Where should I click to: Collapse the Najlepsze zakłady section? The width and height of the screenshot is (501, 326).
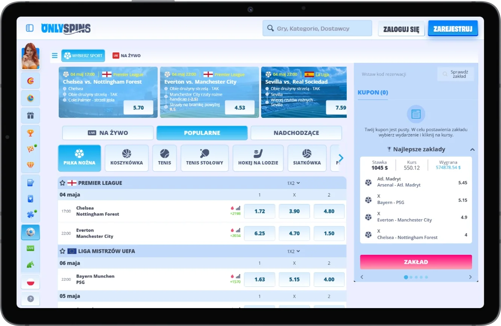point(472,150)
